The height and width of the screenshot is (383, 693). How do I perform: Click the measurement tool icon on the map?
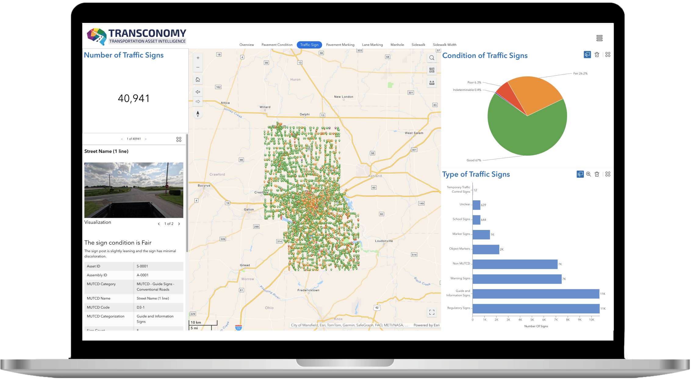click(x=431, y=82)
